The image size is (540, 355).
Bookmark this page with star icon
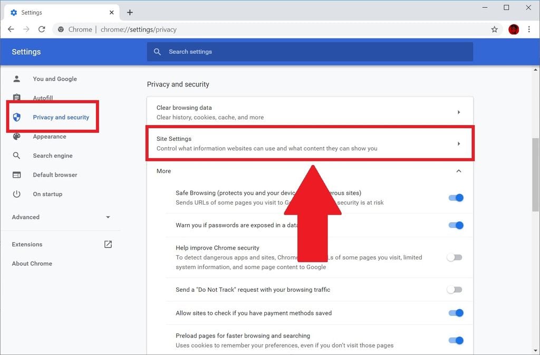(495, 29)
